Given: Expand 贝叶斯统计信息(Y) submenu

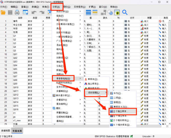Looking at the screenshot, I should [x=68, y=24].
